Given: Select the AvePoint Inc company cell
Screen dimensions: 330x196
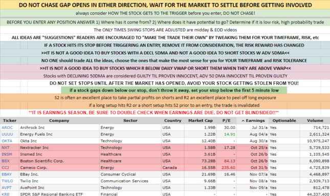Looking at the screenshot, I should pos(59,188).
